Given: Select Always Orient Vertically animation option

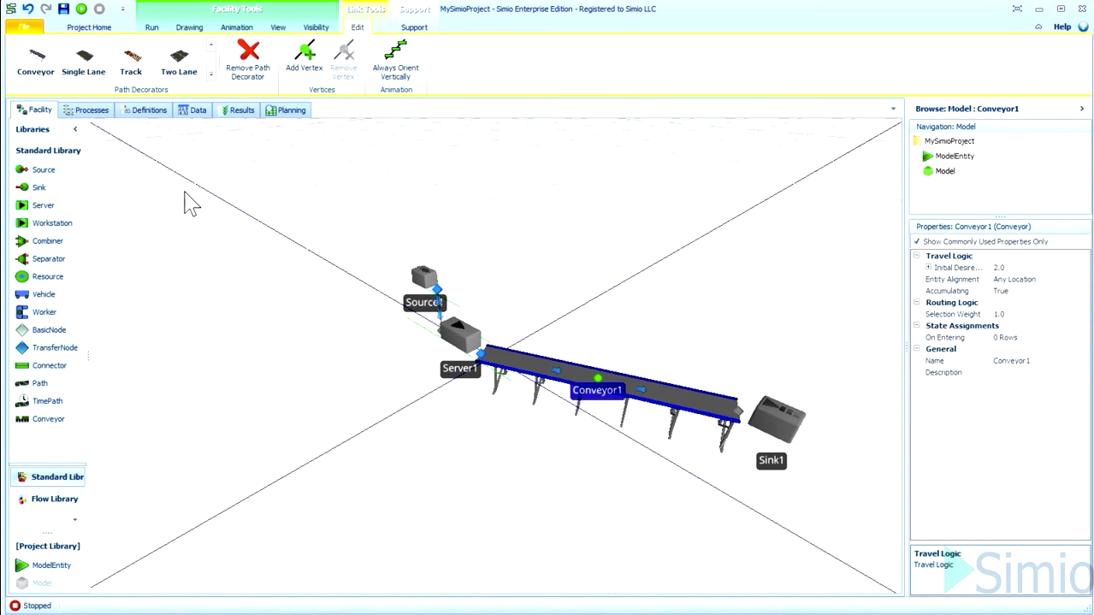Looking at the screenshot, I should (395, 53).
